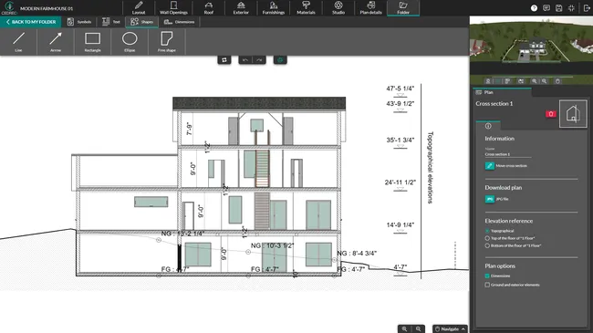This screenshot has height=333, width=593.
Task: Click the swap view icon above the canvas
Action: click(224, 60)
